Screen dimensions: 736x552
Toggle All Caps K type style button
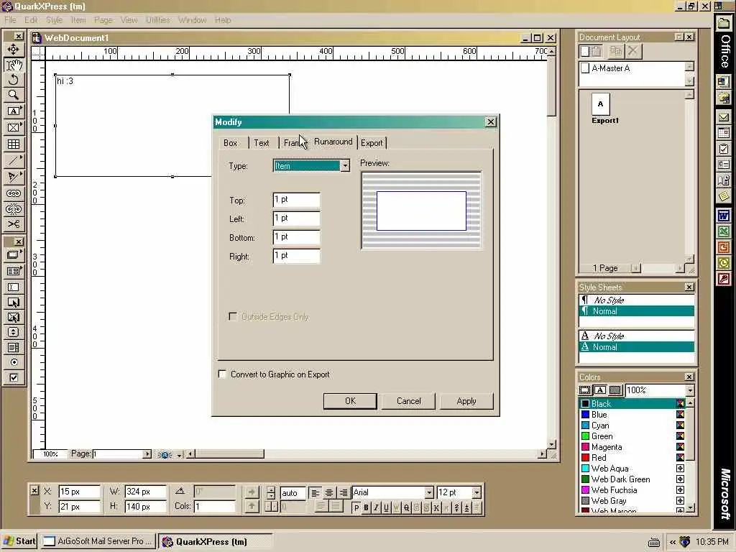click(436, 508)
